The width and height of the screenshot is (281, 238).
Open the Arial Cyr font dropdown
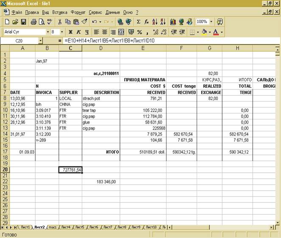(x=47, y=32)
